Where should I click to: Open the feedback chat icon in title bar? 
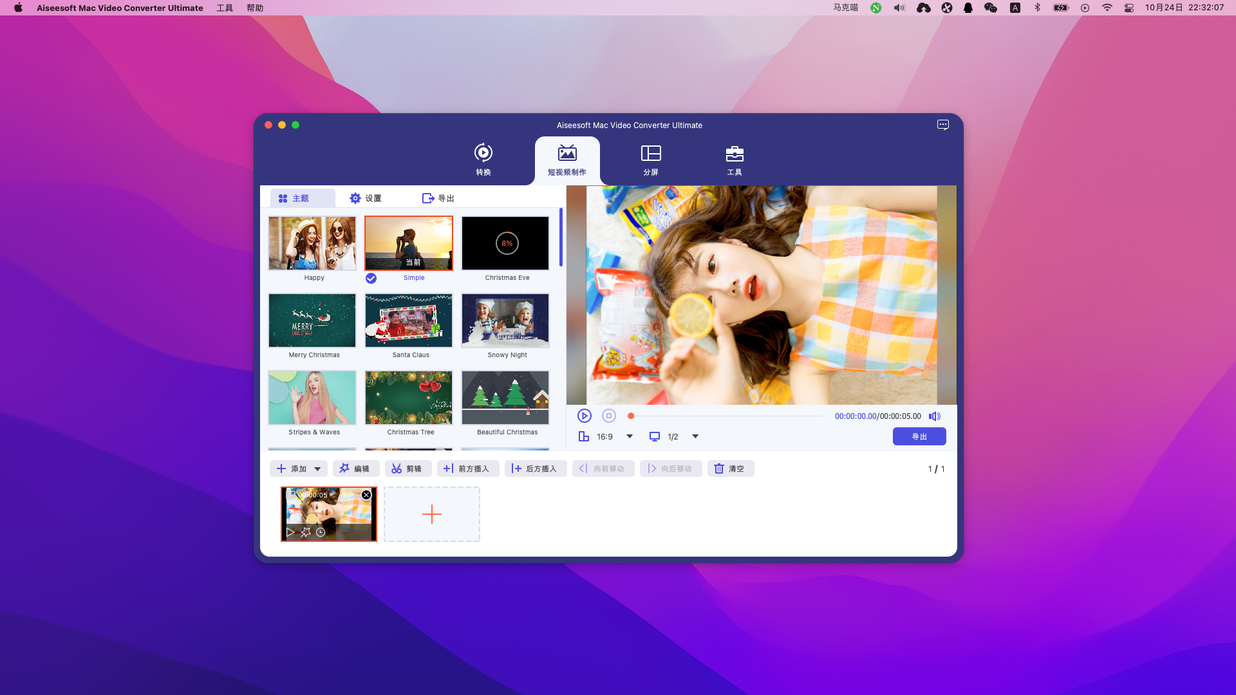(942, 125)
